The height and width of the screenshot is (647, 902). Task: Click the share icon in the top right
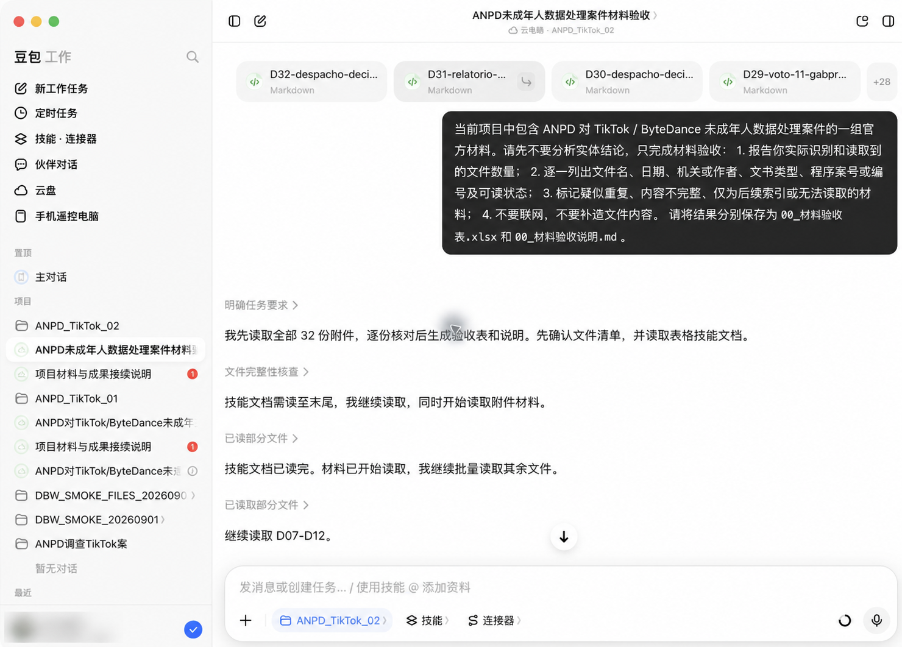pos(862,21)
